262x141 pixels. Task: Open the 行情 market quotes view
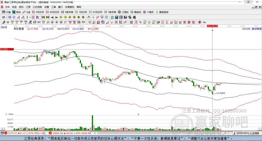click(6, 12)
